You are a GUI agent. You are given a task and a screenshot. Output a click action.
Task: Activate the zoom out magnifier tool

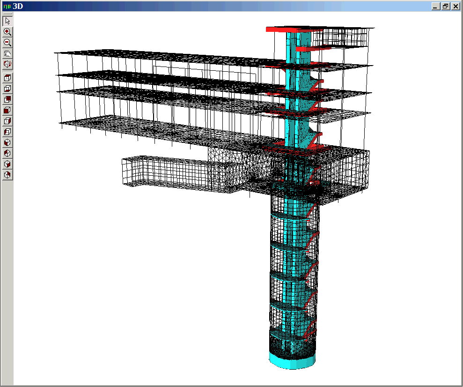[x=7, y=43]
